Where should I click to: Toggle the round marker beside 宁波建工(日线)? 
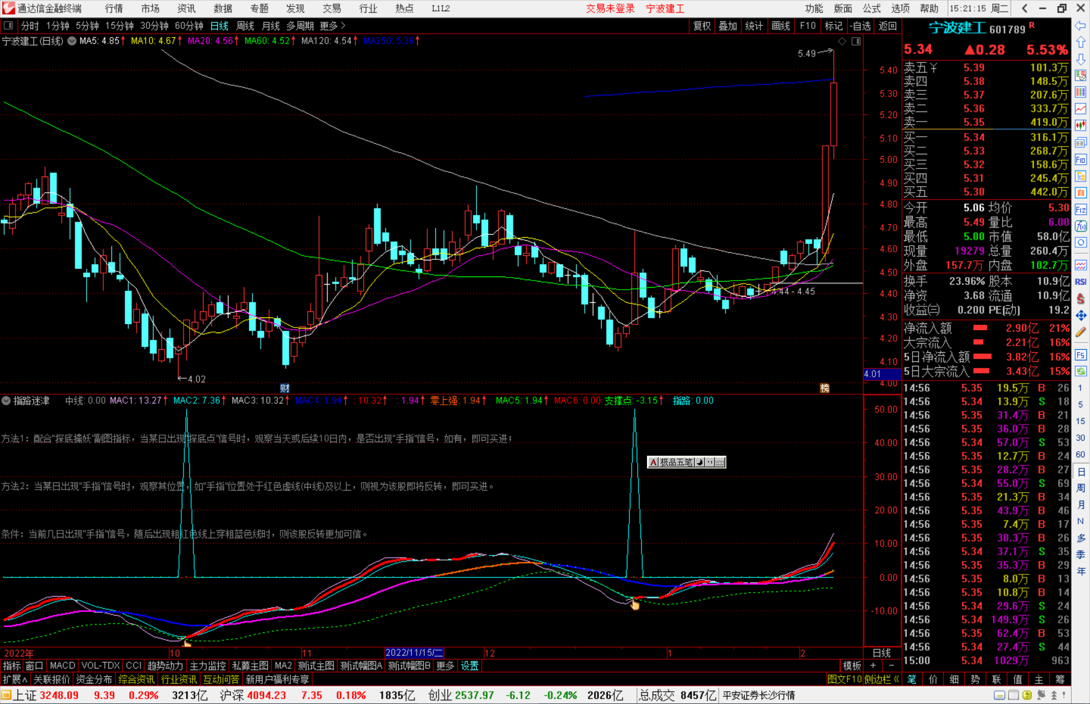pos(72,41)
